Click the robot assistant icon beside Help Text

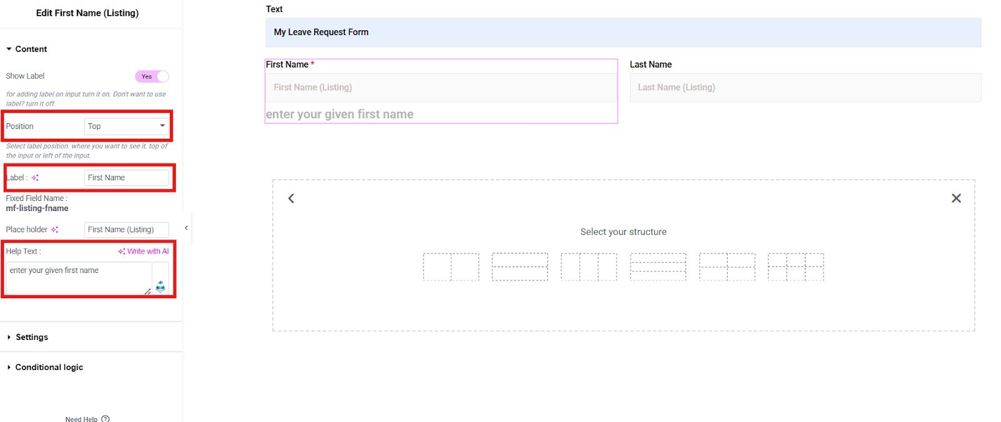[x=161, y=286]
